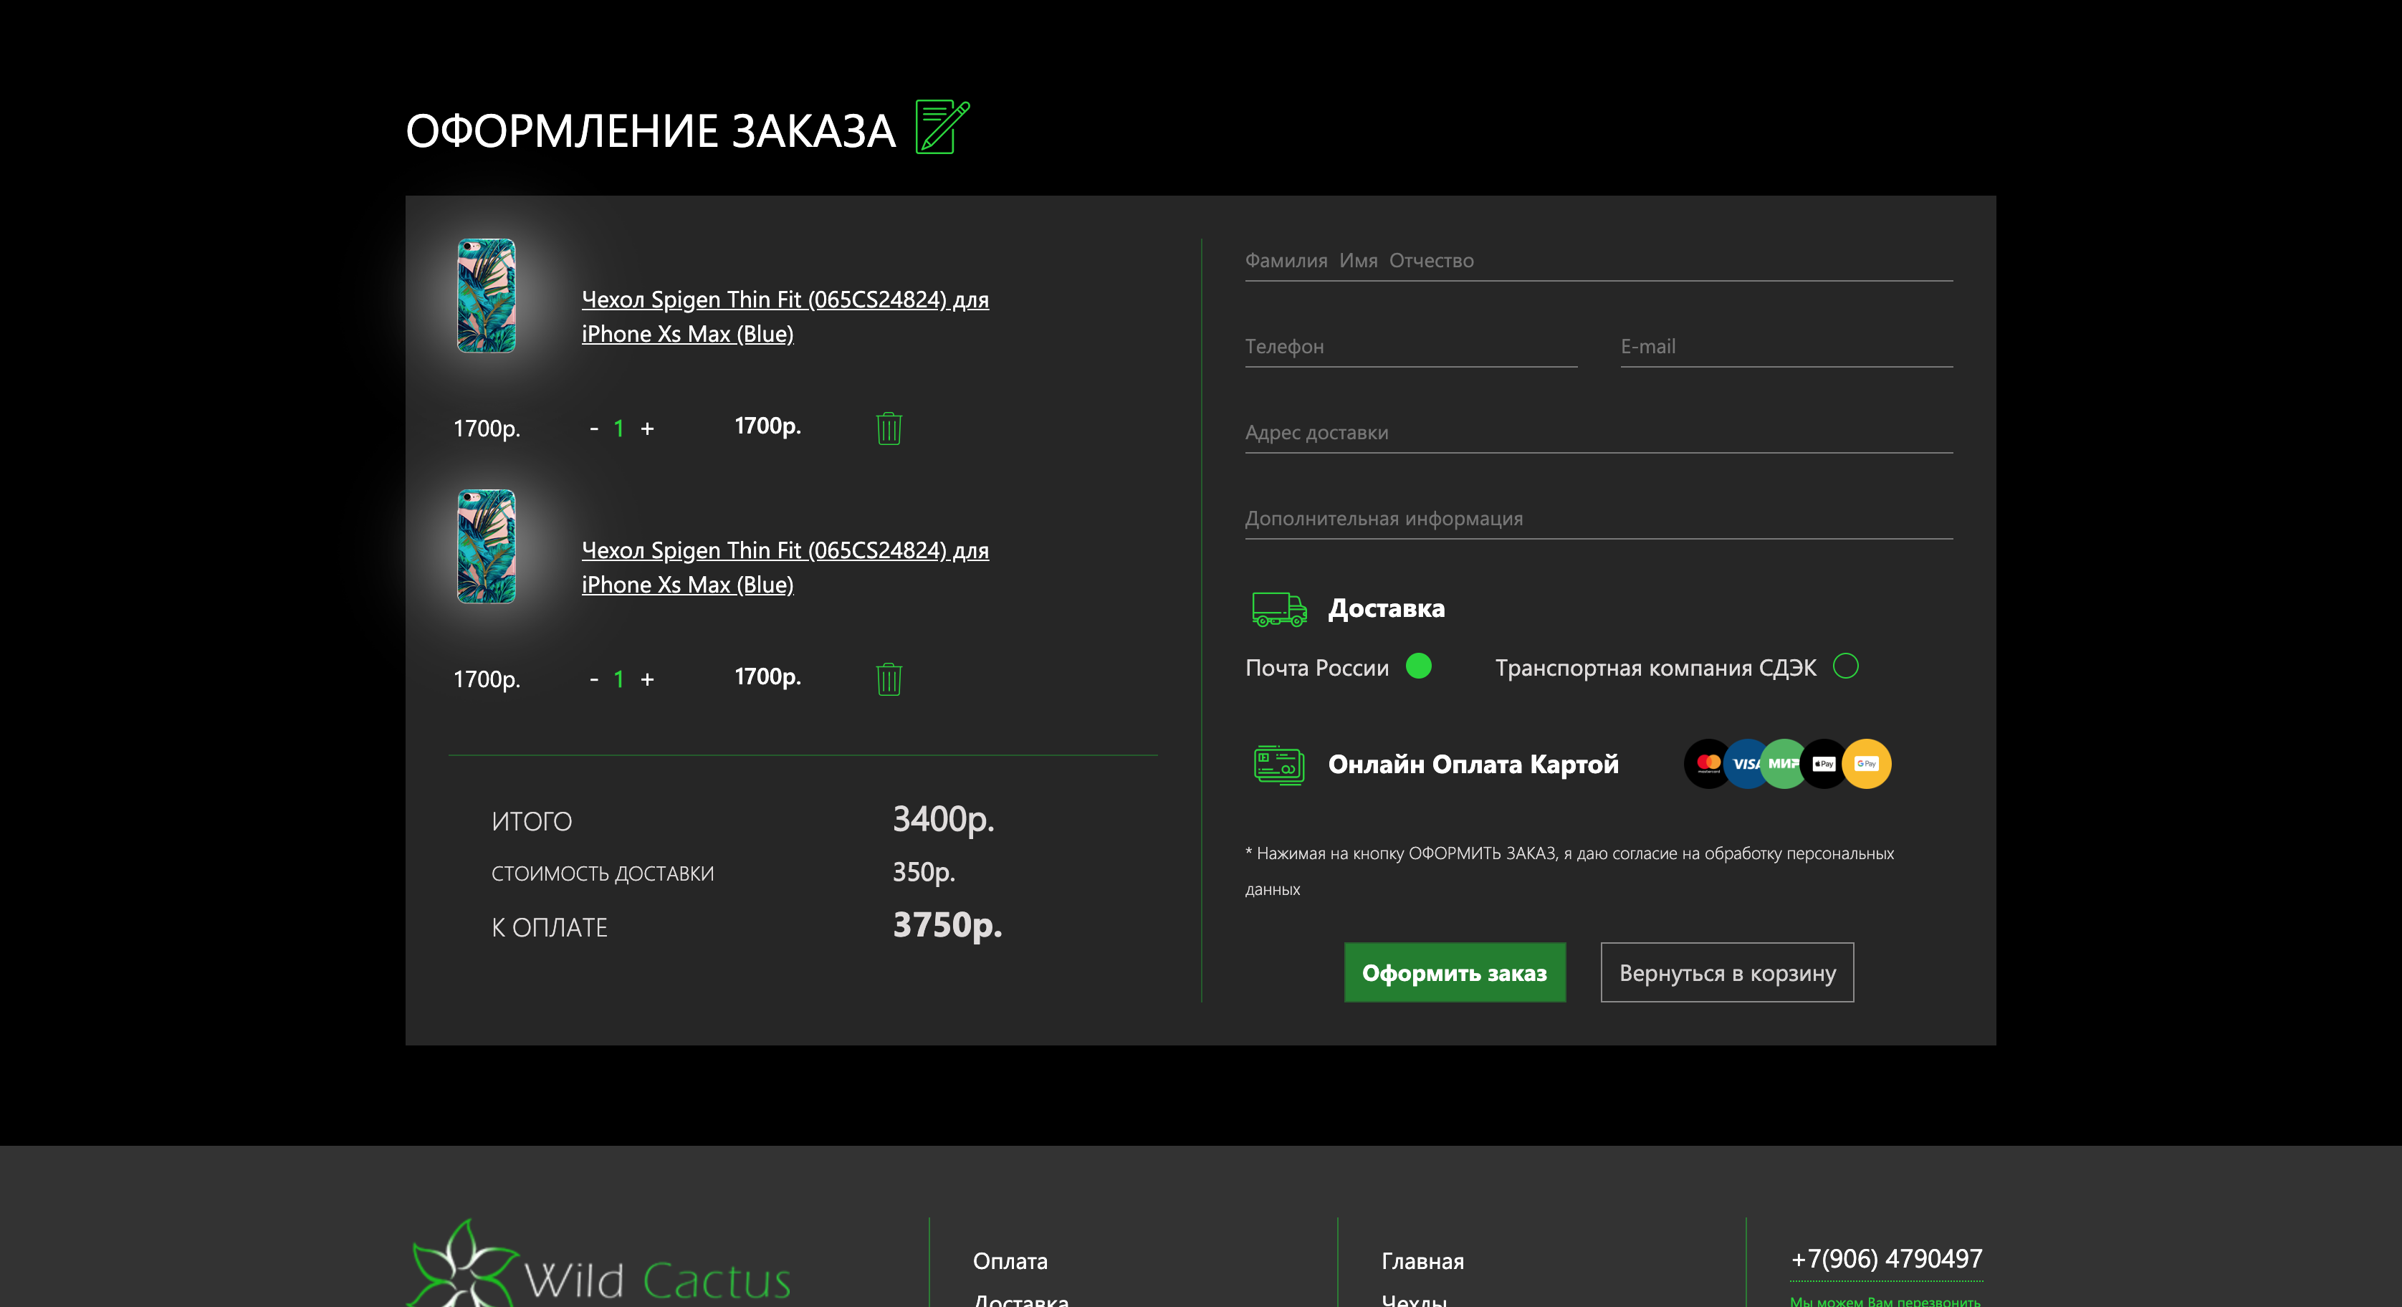
Task: Click the ИТОГО label
Action: pos(532,821)
